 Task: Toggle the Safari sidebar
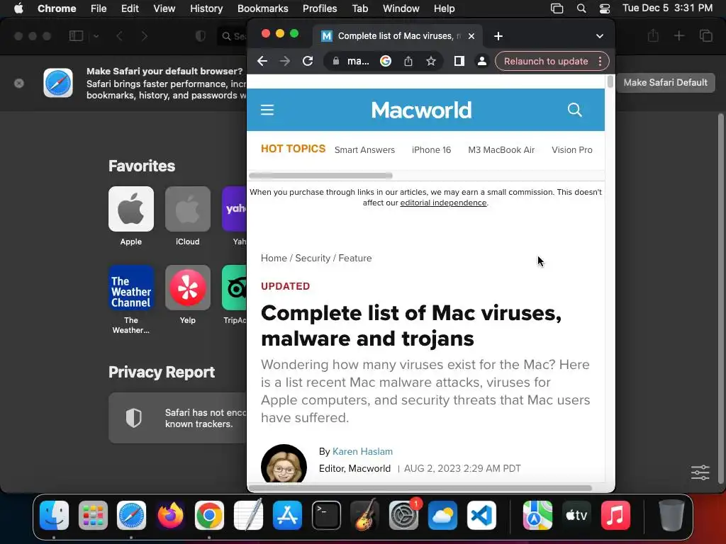click(76, 36)
